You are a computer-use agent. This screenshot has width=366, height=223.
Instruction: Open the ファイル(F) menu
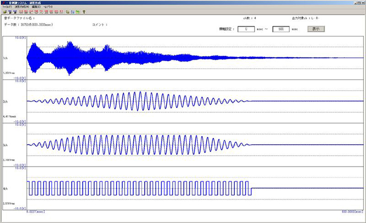[7, 7]
